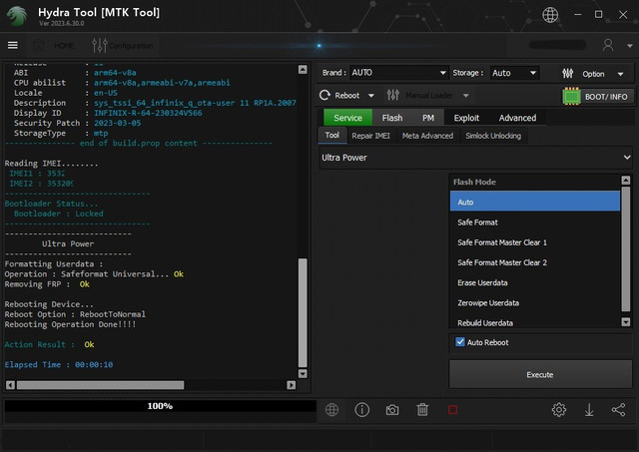639x452 pixels.
Task: Select the Meta Advanced sub-tab
Action: [x=427, y=136]
